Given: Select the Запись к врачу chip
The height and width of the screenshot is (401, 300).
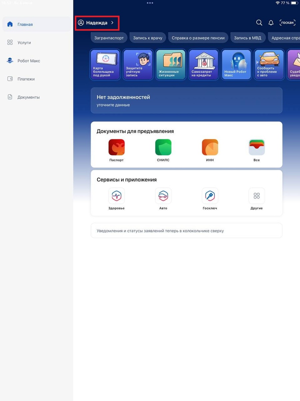Looking at the screenshot, I should click(x=148, y=38).
